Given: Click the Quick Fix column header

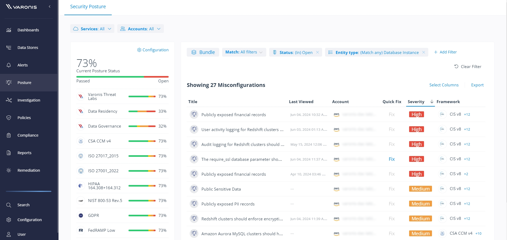Looking at the screenshot, I should (x=392, y=102).
